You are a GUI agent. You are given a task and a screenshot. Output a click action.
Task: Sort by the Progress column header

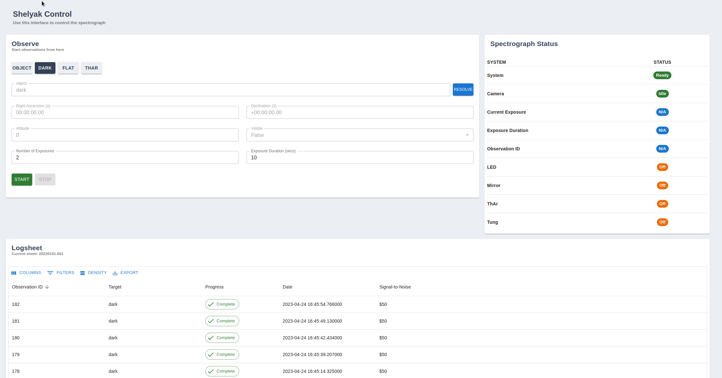pos(214,287)
